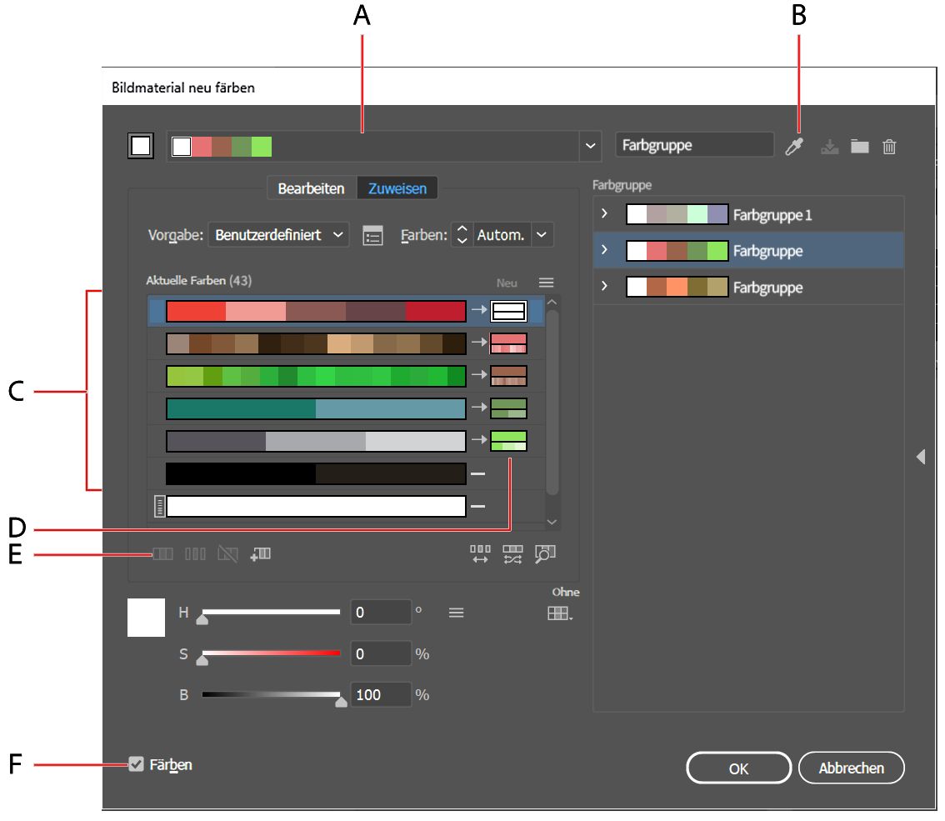Click the reset-to-original-colors swatch icon at top left
Image resolution: width=945 pixels, height=821 pixels.
point(141,146)
